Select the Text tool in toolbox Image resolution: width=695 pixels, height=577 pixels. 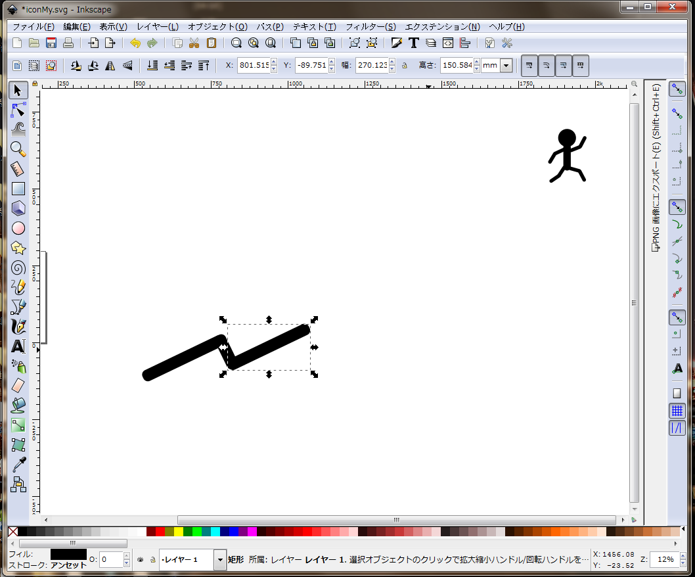pos(18,346)
